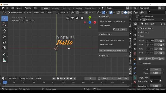Click the current frame number field
Image resolution: width=166 pixels, height=93 pixels.
90,79
